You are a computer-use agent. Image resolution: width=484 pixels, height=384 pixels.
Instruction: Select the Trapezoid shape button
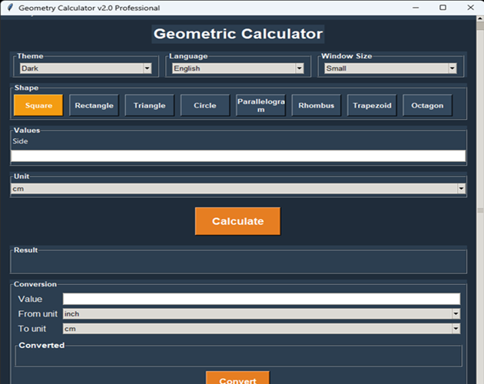[372, 105]
